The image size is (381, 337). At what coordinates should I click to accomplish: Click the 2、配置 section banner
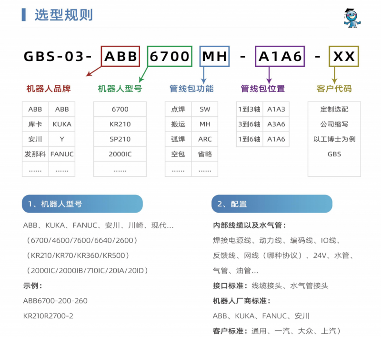coord(271,204)
